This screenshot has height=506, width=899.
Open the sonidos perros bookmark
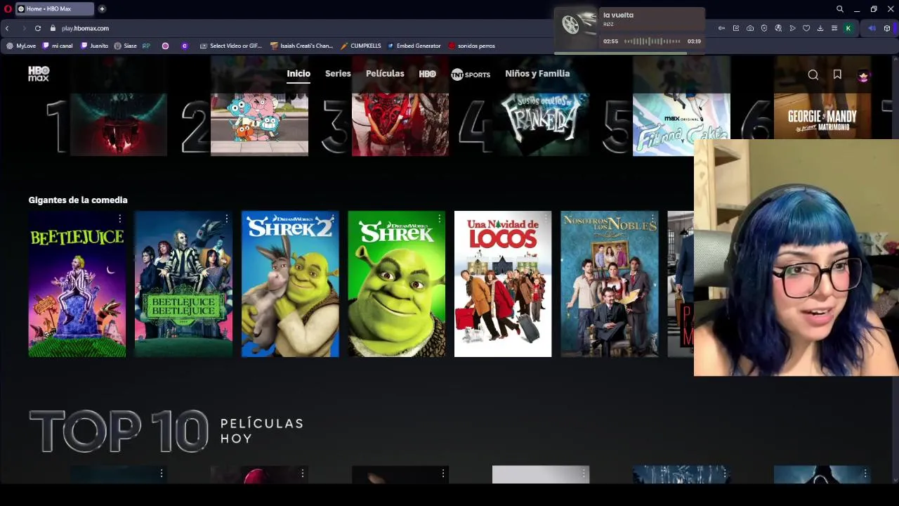point(471,46)
